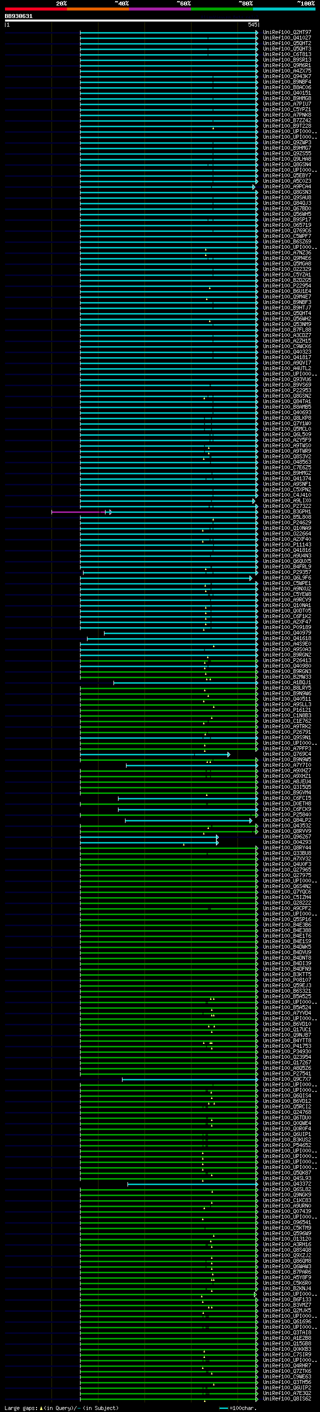This screenshot has height=1412, width=320.
Task: Select the UniRef100_B7ZZ42 label
Action: [x=287, y=121]
